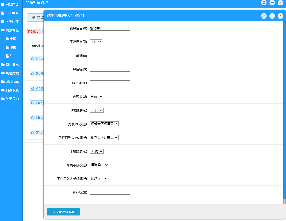Image resolution: width=286 pixels, height=221 pixels.
Task: Focus the 链接URL input field
Action: (x=110, y=83)
